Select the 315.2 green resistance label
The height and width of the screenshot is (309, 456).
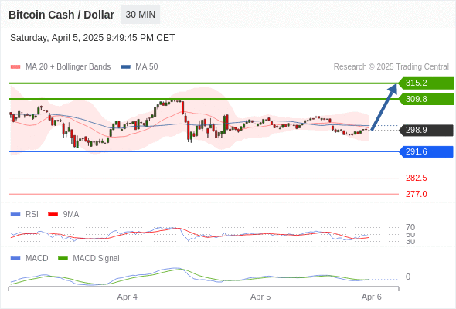coord(426,83)
